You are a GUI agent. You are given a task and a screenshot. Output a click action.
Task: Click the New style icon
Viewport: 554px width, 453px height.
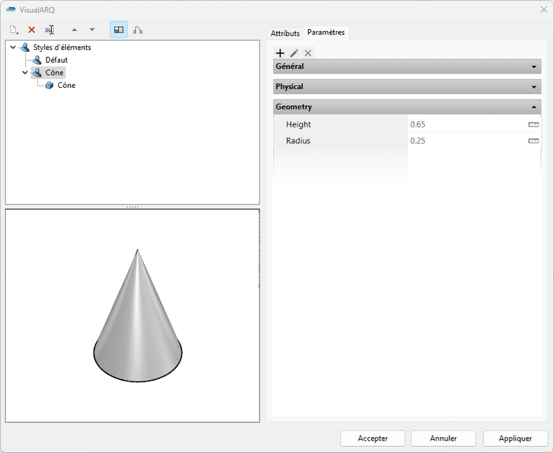(14, 30)
